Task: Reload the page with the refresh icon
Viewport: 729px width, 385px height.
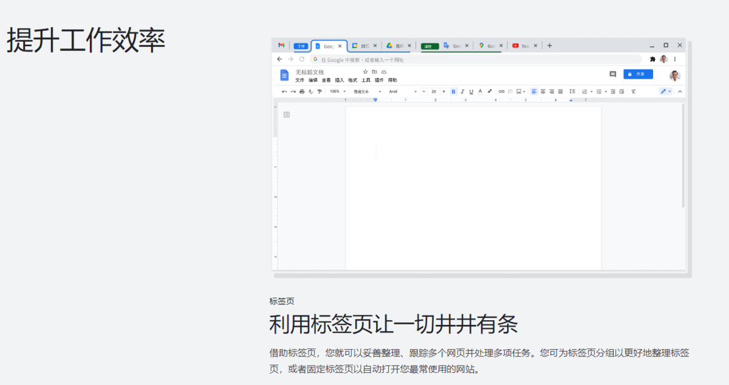Action: [302, 59]
